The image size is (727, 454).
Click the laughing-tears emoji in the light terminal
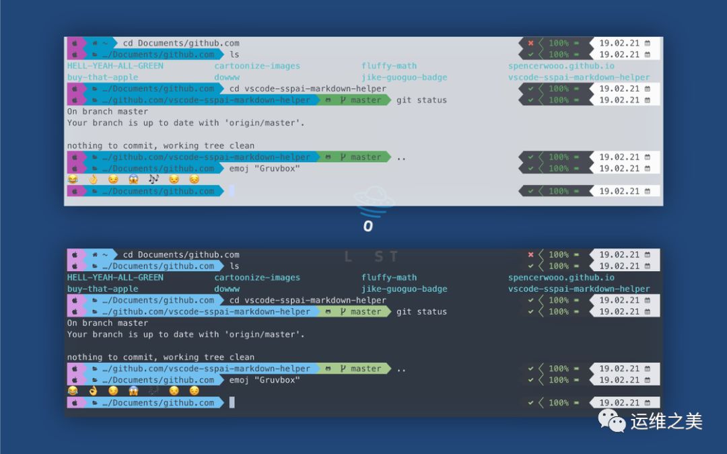pyautogui.click(x=73, y=180)
